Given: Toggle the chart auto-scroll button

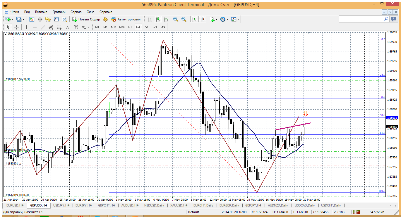Looking at the screenshot, I should click(194, 19).
